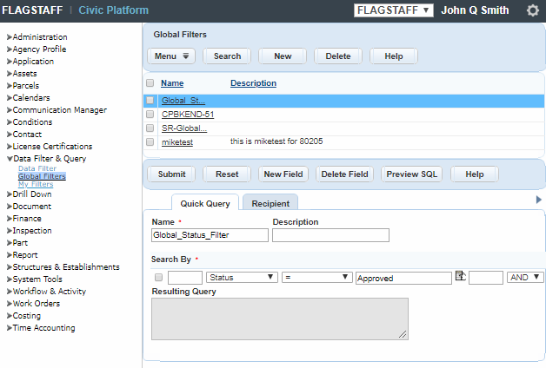Click the lookup icon beside Approved value
The height and width of the screenshot is (368, 546).
tap(460, 277)
